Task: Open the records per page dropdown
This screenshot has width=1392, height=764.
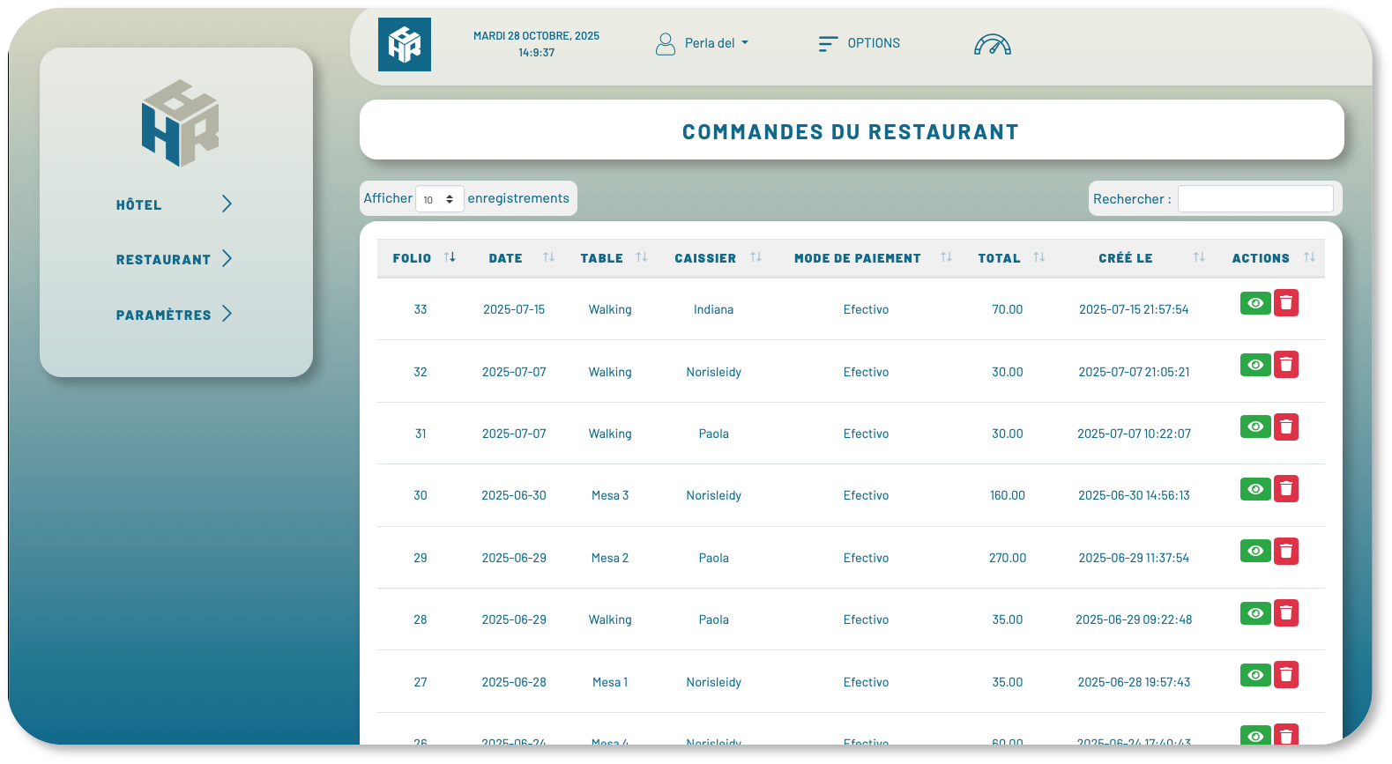Action: point(439,199)
